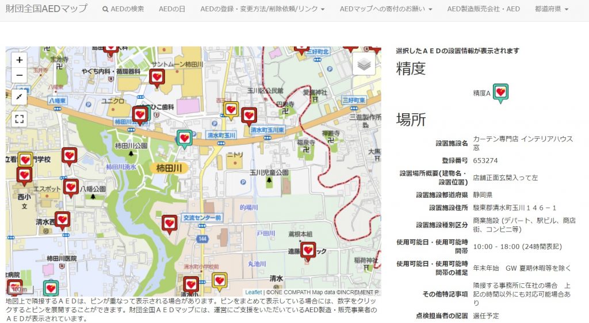Open the 都道府県 dropdown menu
The image size is (589, 323).
551,9
